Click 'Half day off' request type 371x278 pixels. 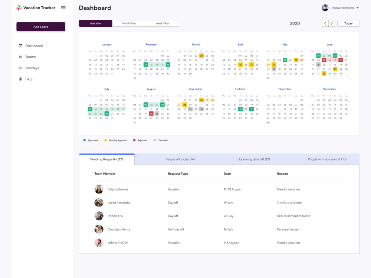coord(176,229)
